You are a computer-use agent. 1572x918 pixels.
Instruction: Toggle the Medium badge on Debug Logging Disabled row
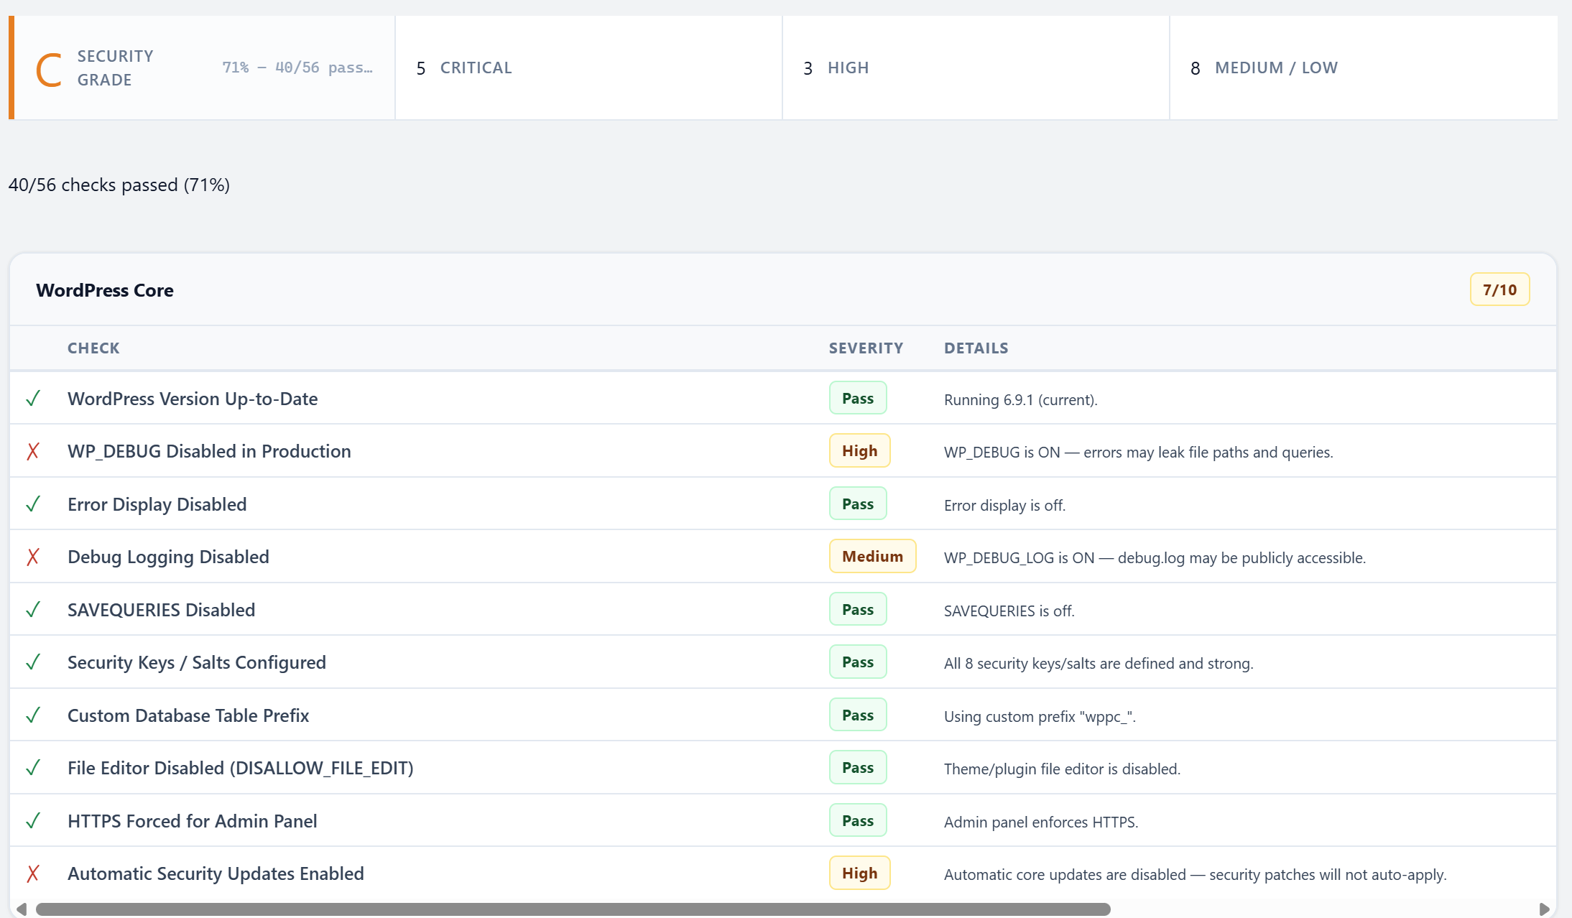pos(872,556)
